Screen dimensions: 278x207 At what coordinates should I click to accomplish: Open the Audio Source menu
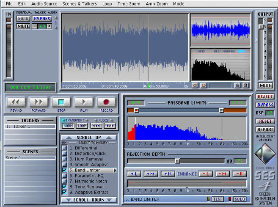(x=44, y=4)
